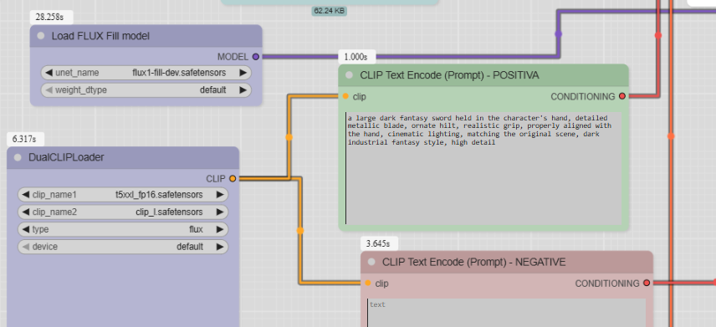Select next type option with right arrow

(x=220, y=229)
